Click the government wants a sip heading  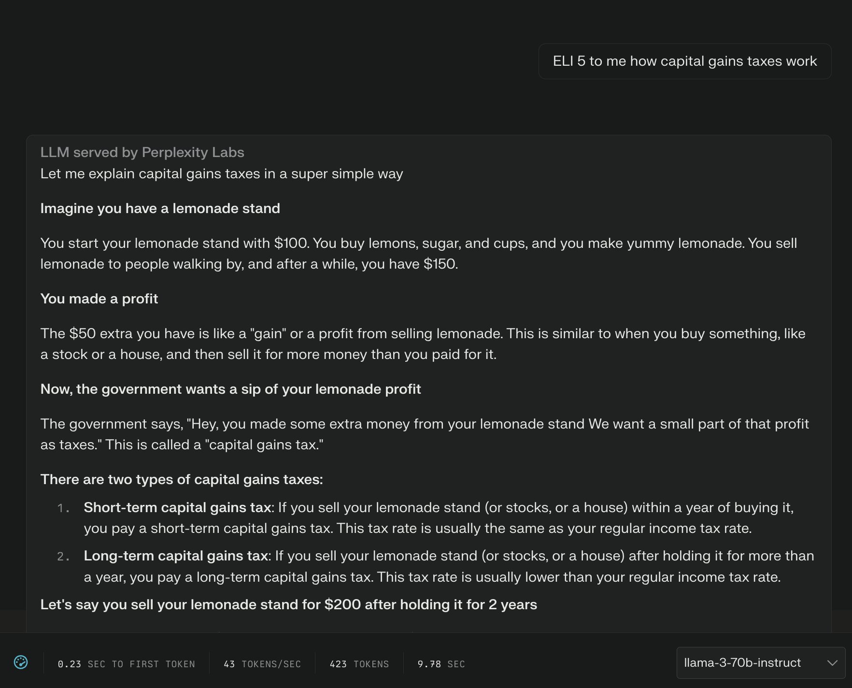point(231,389)
